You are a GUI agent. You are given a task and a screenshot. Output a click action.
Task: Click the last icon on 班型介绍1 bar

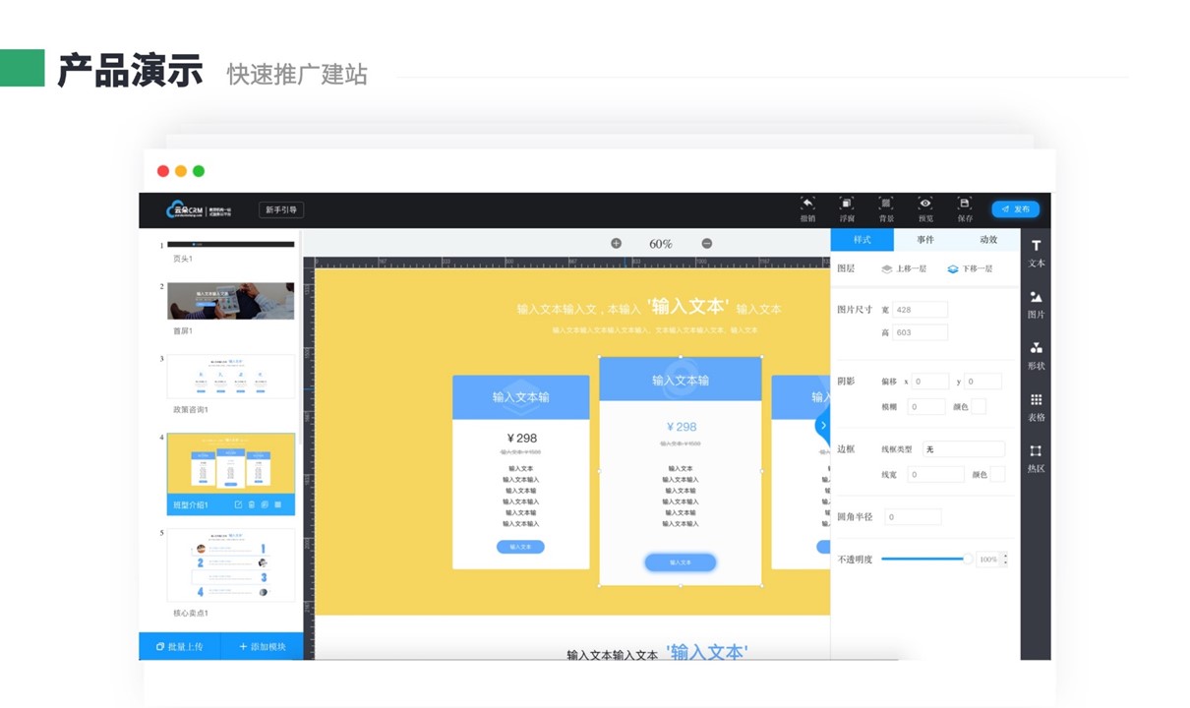(x=278, y=504)
